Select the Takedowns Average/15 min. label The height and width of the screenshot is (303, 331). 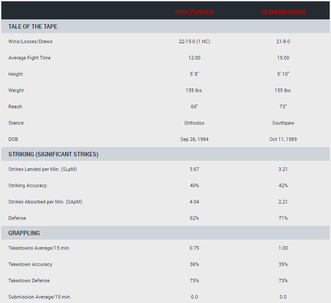[x=39, y=248]
